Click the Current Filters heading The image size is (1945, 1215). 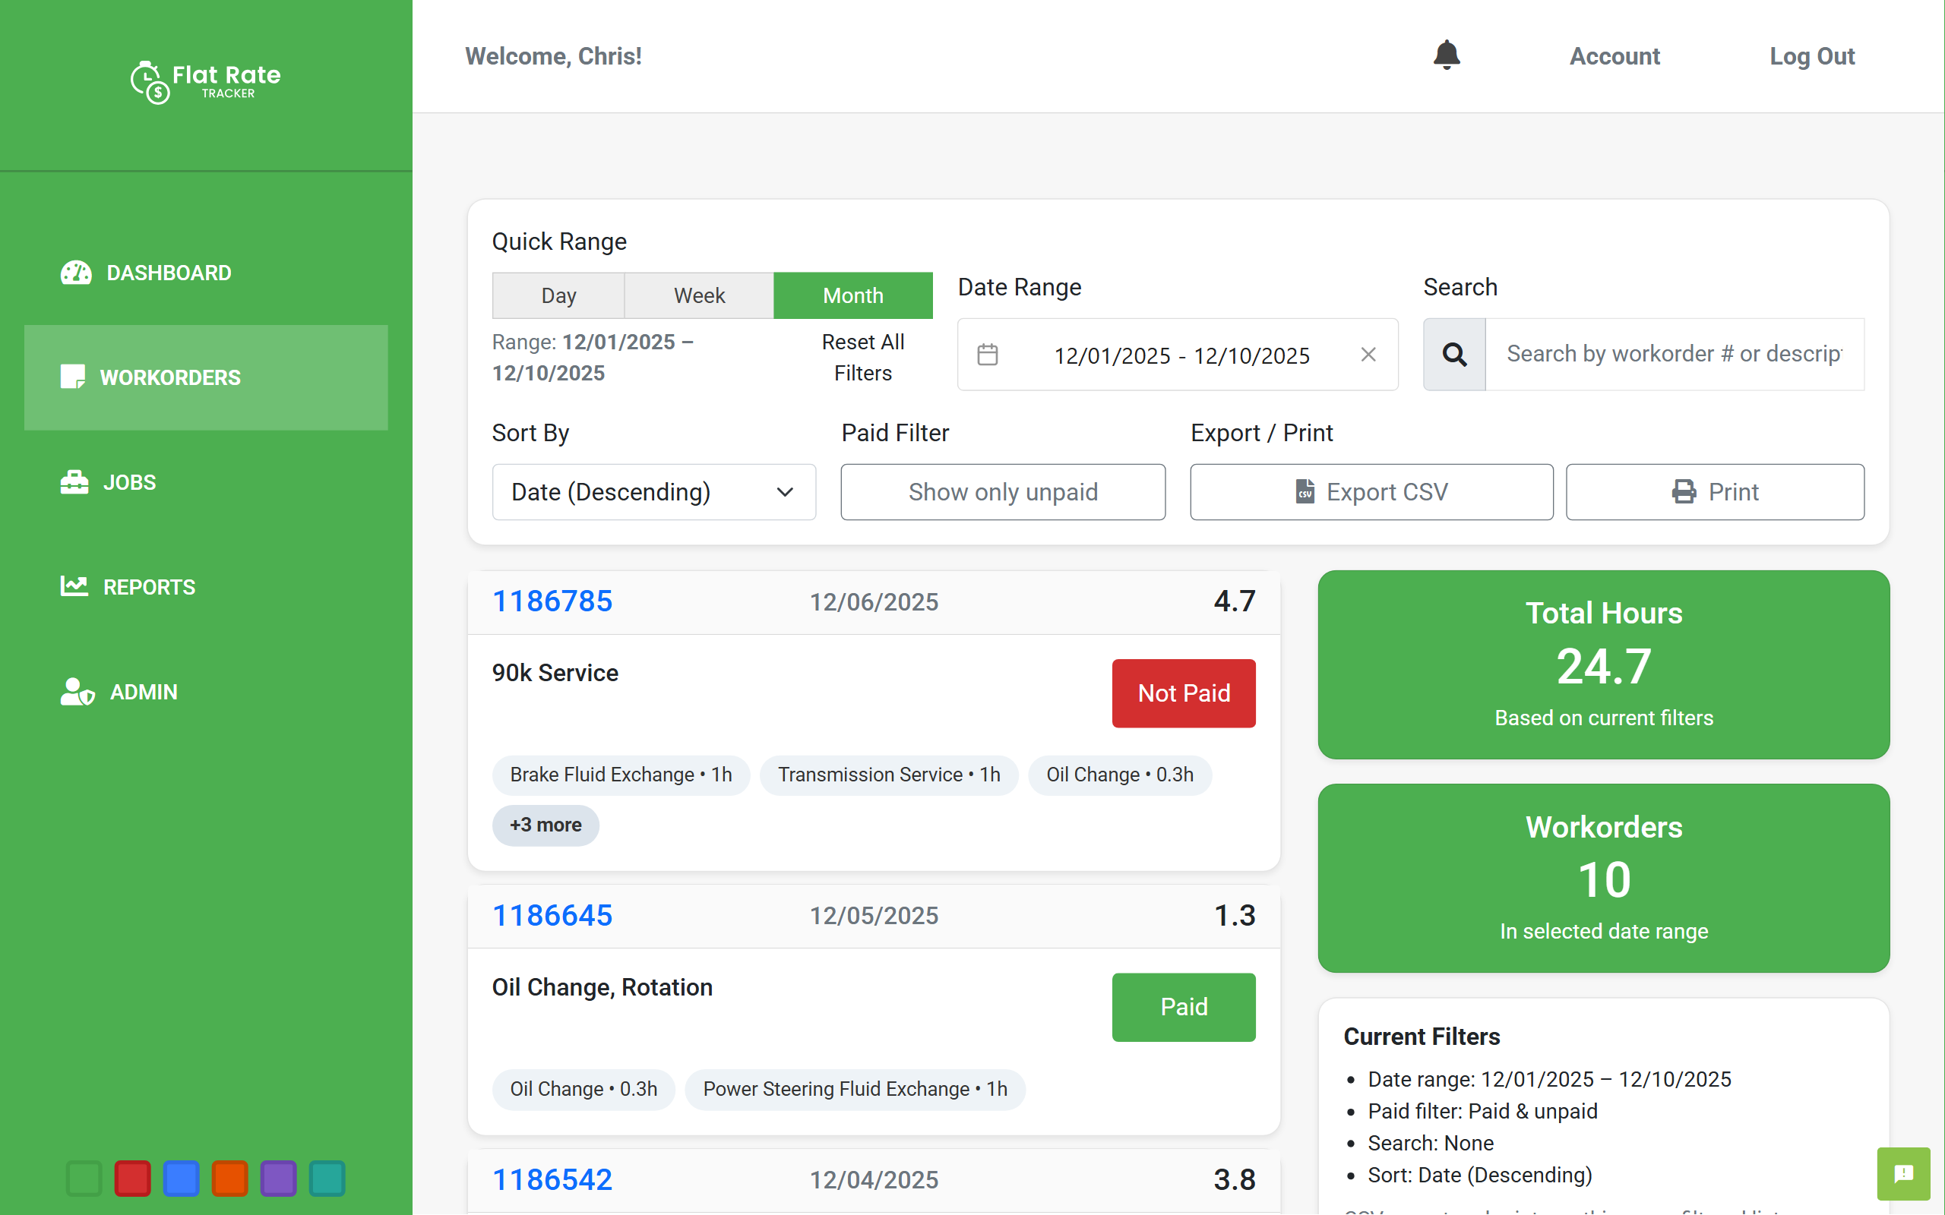coord(1422,1037)
